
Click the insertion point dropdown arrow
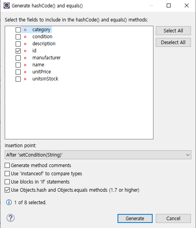point(187,155)
